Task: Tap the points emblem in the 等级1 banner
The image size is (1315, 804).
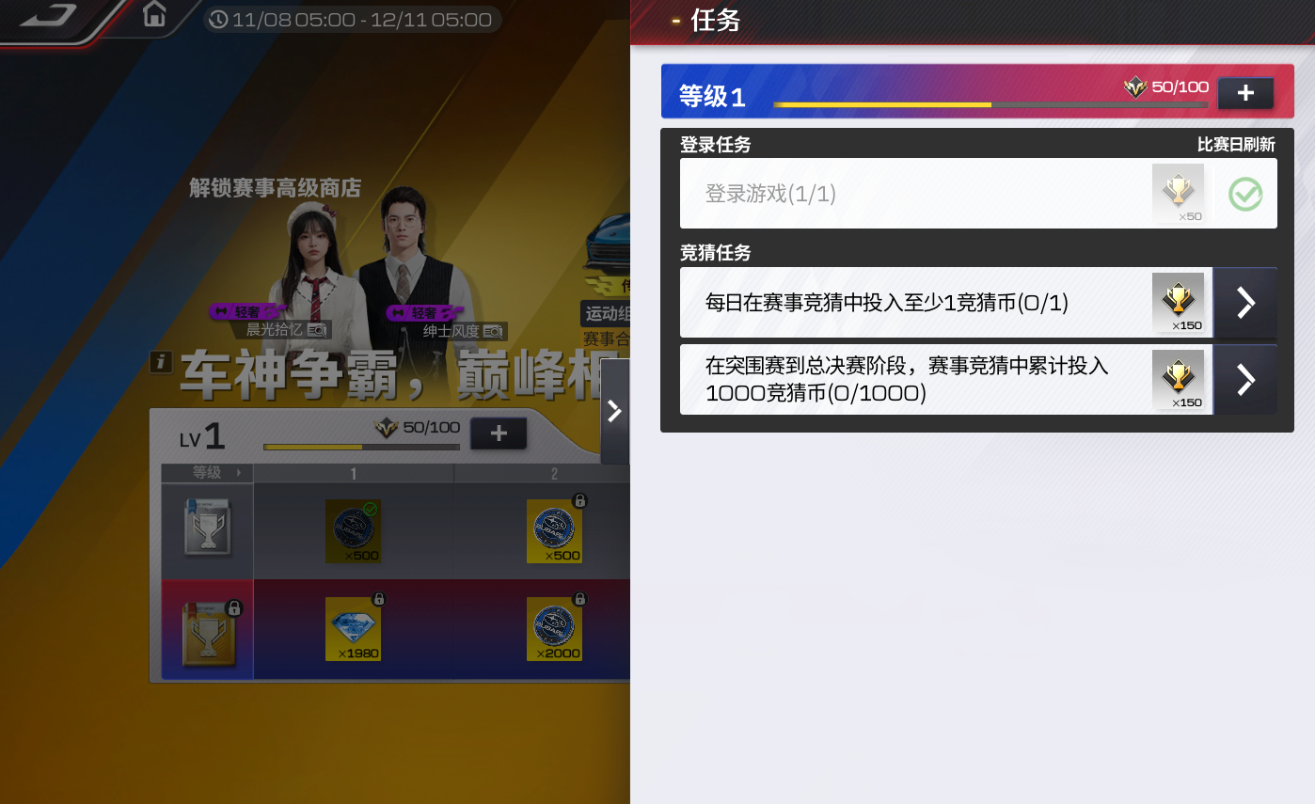Action: (x=1135, y=87)
